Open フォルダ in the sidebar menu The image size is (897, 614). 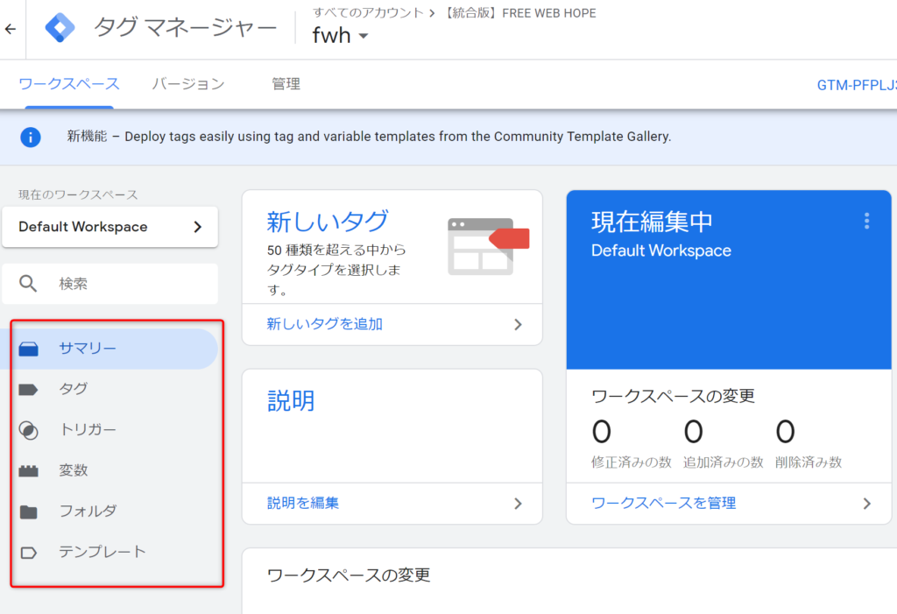coord(109,511)
